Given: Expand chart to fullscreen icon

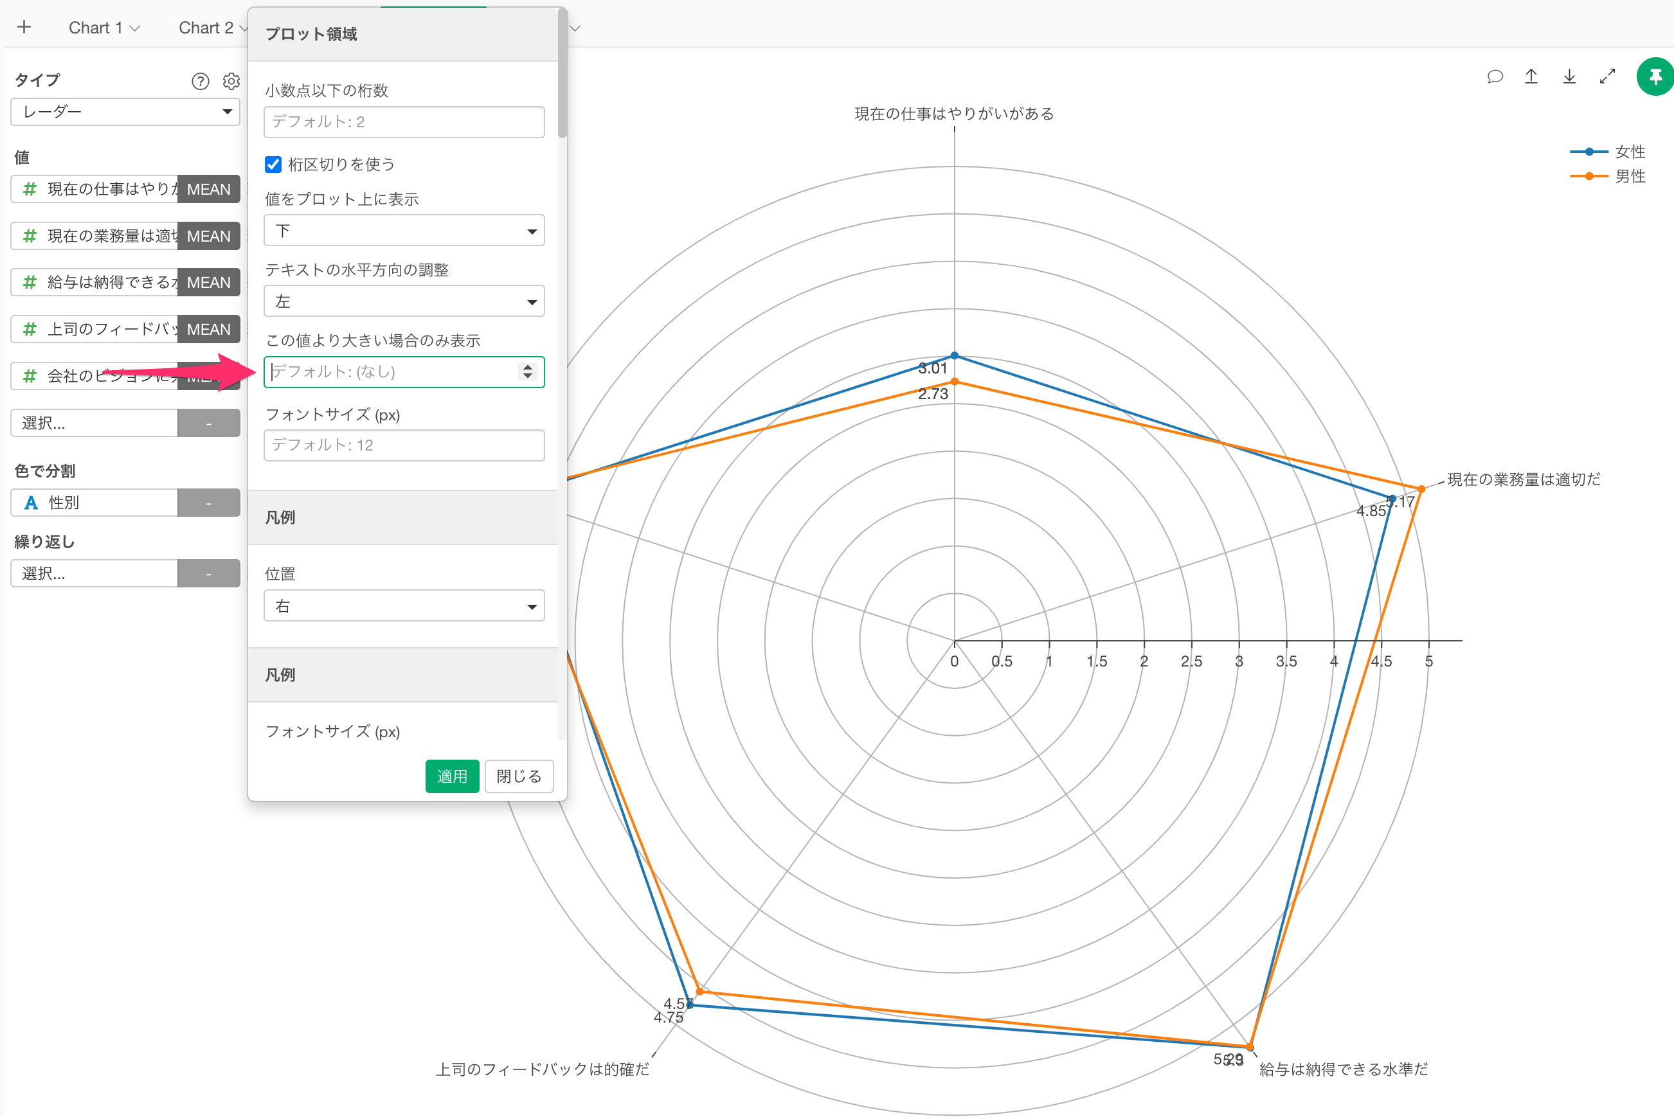Looking at the screenshot, I should click(x=1607, y=76).
